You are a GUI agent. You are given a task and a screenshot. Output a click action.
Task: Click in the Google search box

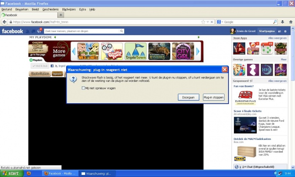[248, 22]
